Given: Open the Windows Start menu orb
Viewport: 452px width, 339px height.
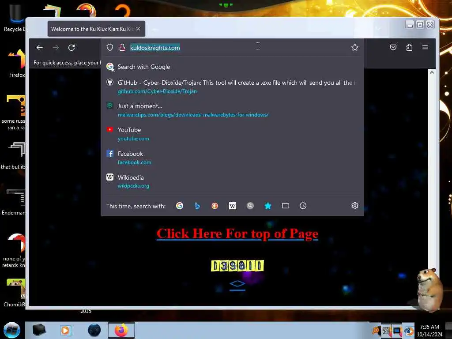Looking at the screenshot, I should click(x=12, y=330).
